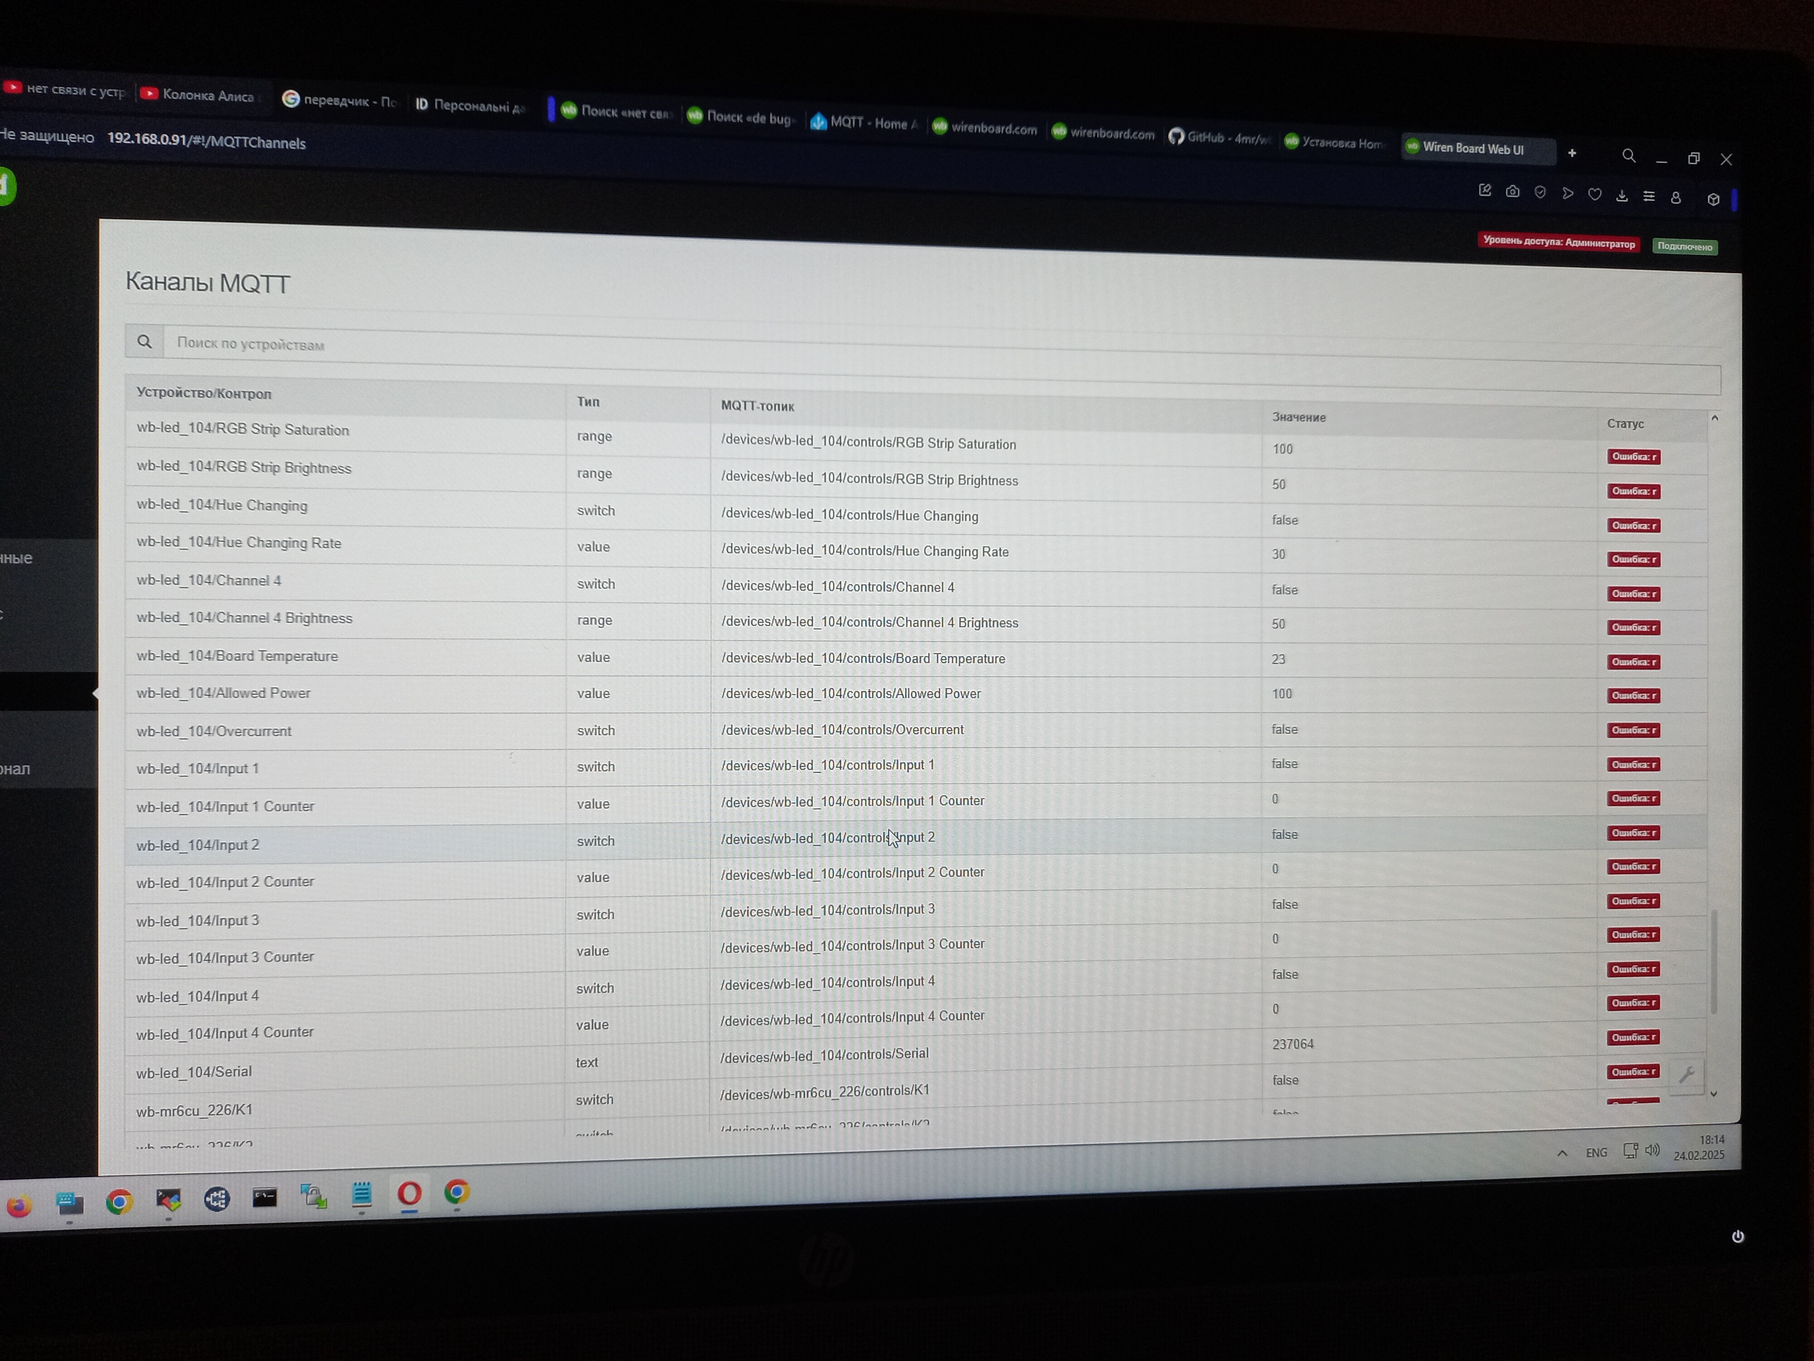Click the 'MQTT-топик' column header
The image size is (1814, 1361).
758,405
